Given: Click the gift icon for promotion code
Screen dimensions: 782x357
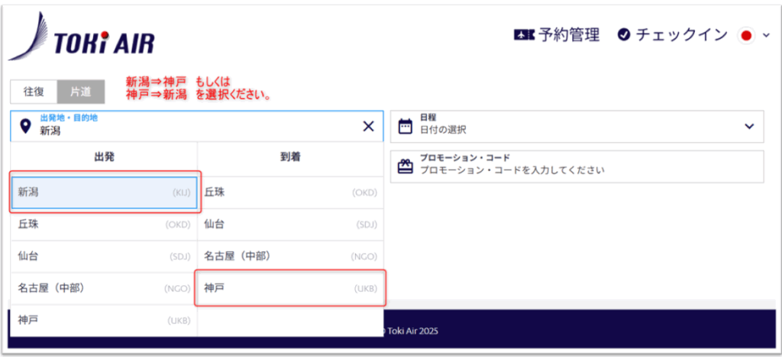Looking at the screenshot, I should point(405,166).
